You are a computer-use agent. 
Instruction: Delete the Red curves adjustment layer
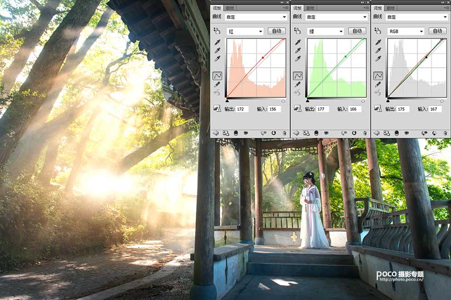click(x=284, y=133)
